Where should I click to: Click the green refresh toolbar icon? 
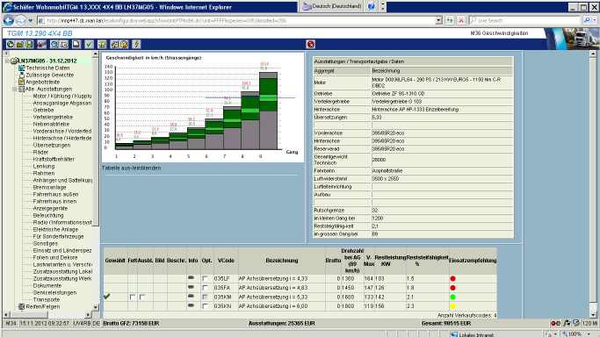pyautogui.click(x=11, y=45)
